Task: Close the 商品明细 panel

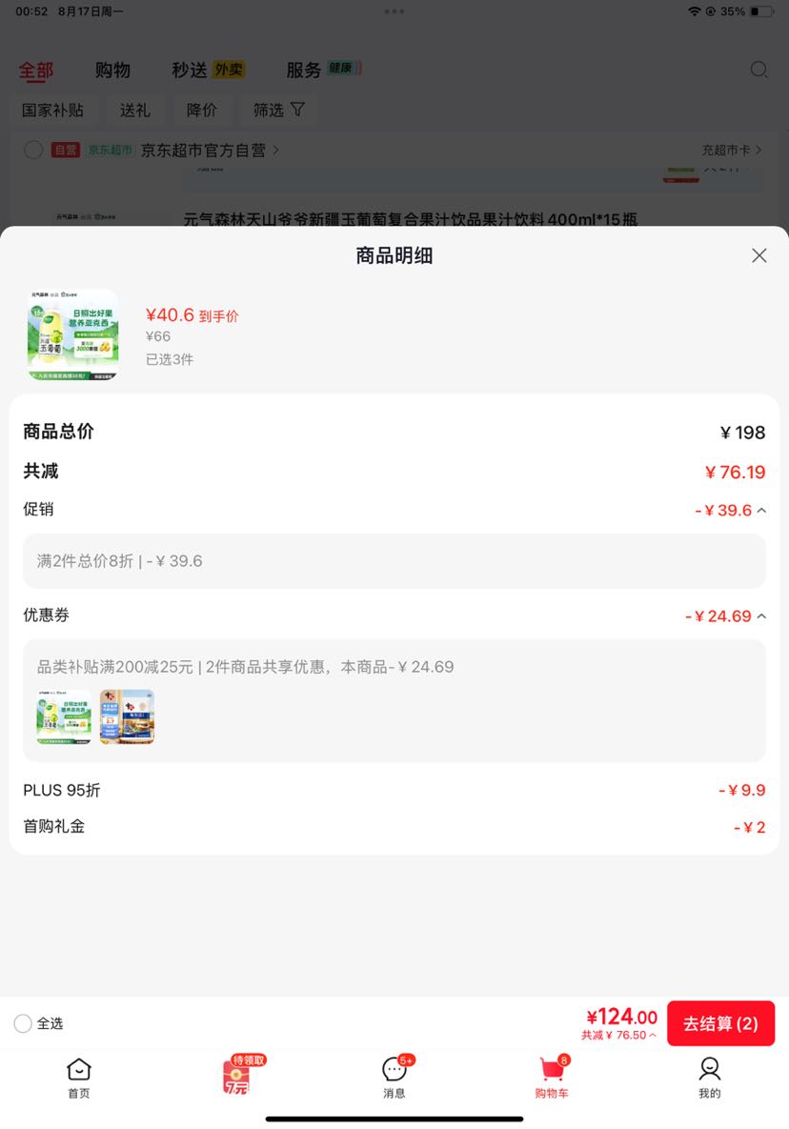Action: pyautogui.click(x=759, y=255)
